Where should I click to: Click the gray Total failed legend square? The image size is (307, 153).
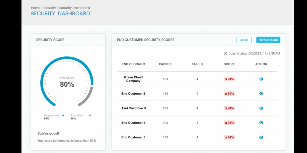(x=90, y=115)
